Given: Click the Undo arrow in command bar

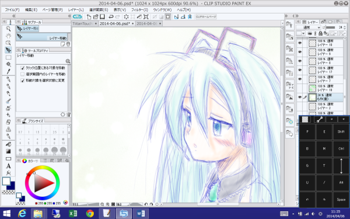Looking at the screenshot, I should [111, 17].
